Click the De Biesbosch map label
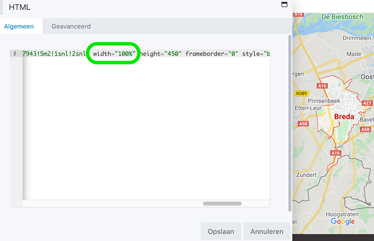Viewport: 374px width, 241px height. 342,17
